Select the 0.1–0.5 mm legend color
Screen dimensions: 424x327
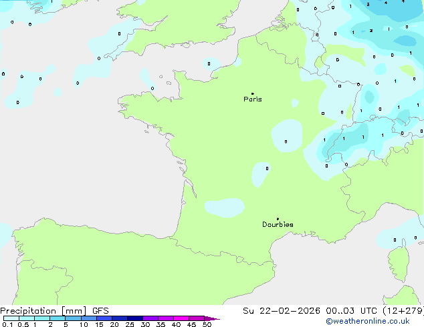[x=11, y=318]
